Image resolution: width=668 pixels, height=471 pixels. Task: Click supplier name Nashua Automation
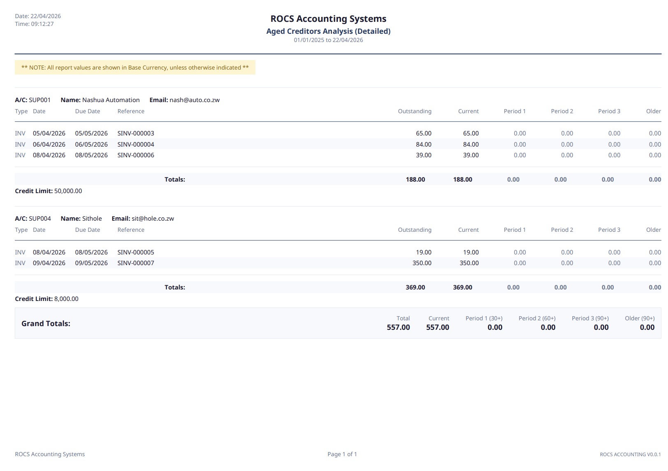111,100
